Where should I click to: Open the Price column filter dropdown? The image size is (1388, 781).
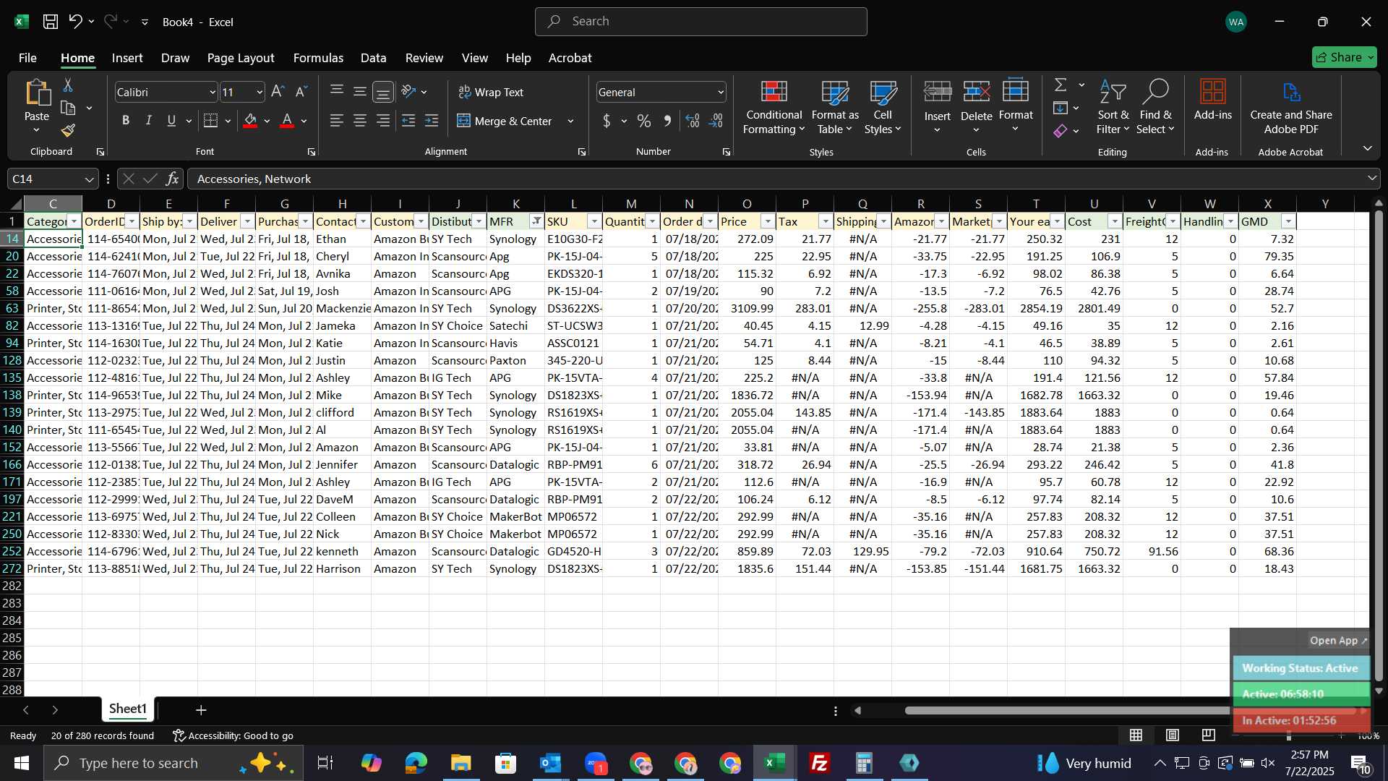(768, 221)
